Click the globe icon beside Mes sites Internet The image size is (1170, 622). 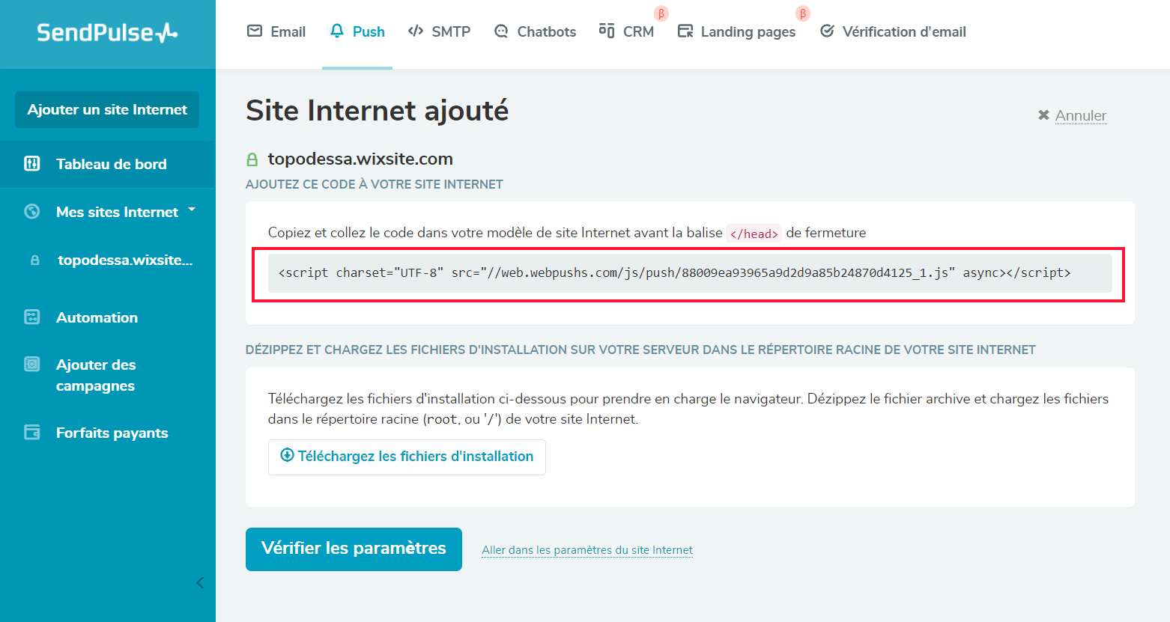pyautogui.click(x=32, y=211)
